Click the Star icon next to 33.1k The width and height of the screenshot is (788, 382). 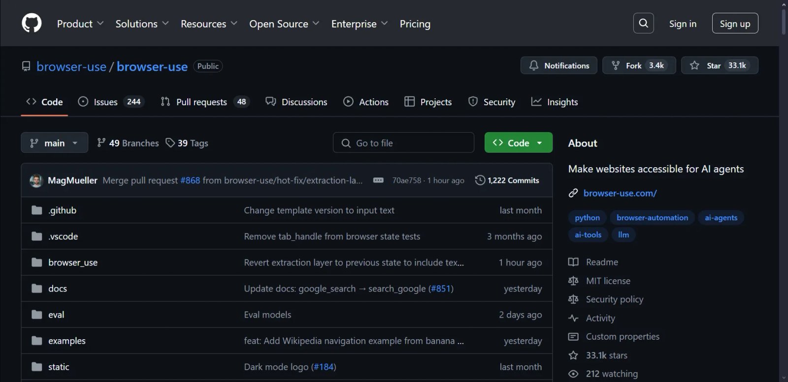point(694,65)
